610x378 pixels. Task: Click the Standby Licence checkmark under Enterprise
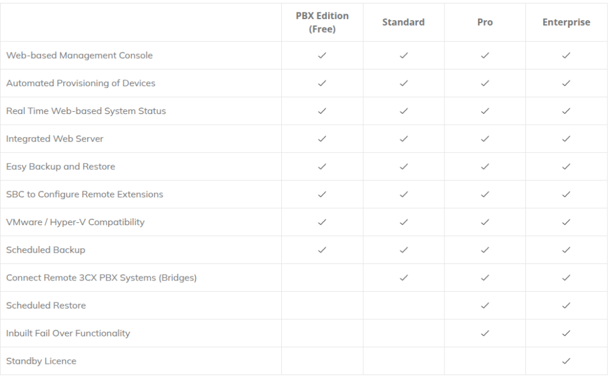coord(566,361)
